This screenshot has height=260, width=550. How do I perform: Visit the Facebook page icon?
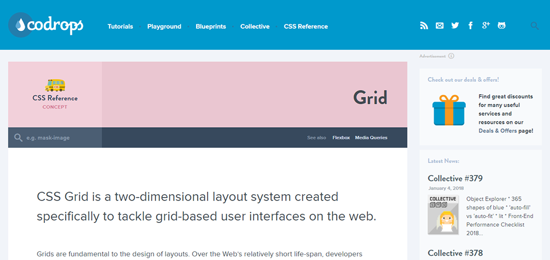(471, 25)
